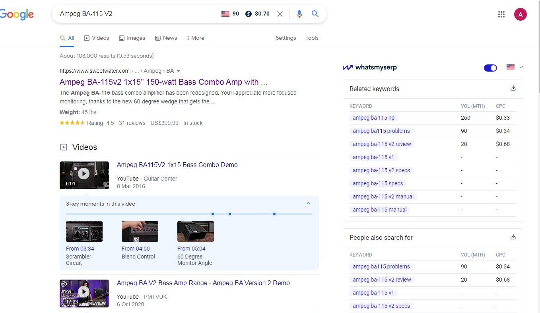Open the Scrambler Circuit key moment thumbnail
The width and height of the screenshot is (540, 313).
click(x=84, y=231)
